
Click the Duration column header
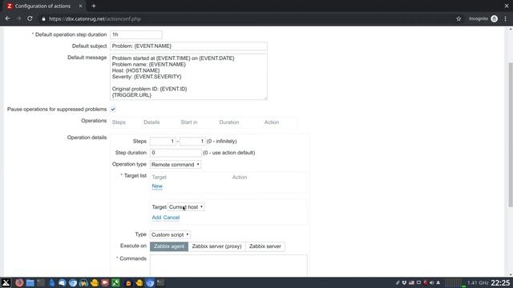(229, 122)
